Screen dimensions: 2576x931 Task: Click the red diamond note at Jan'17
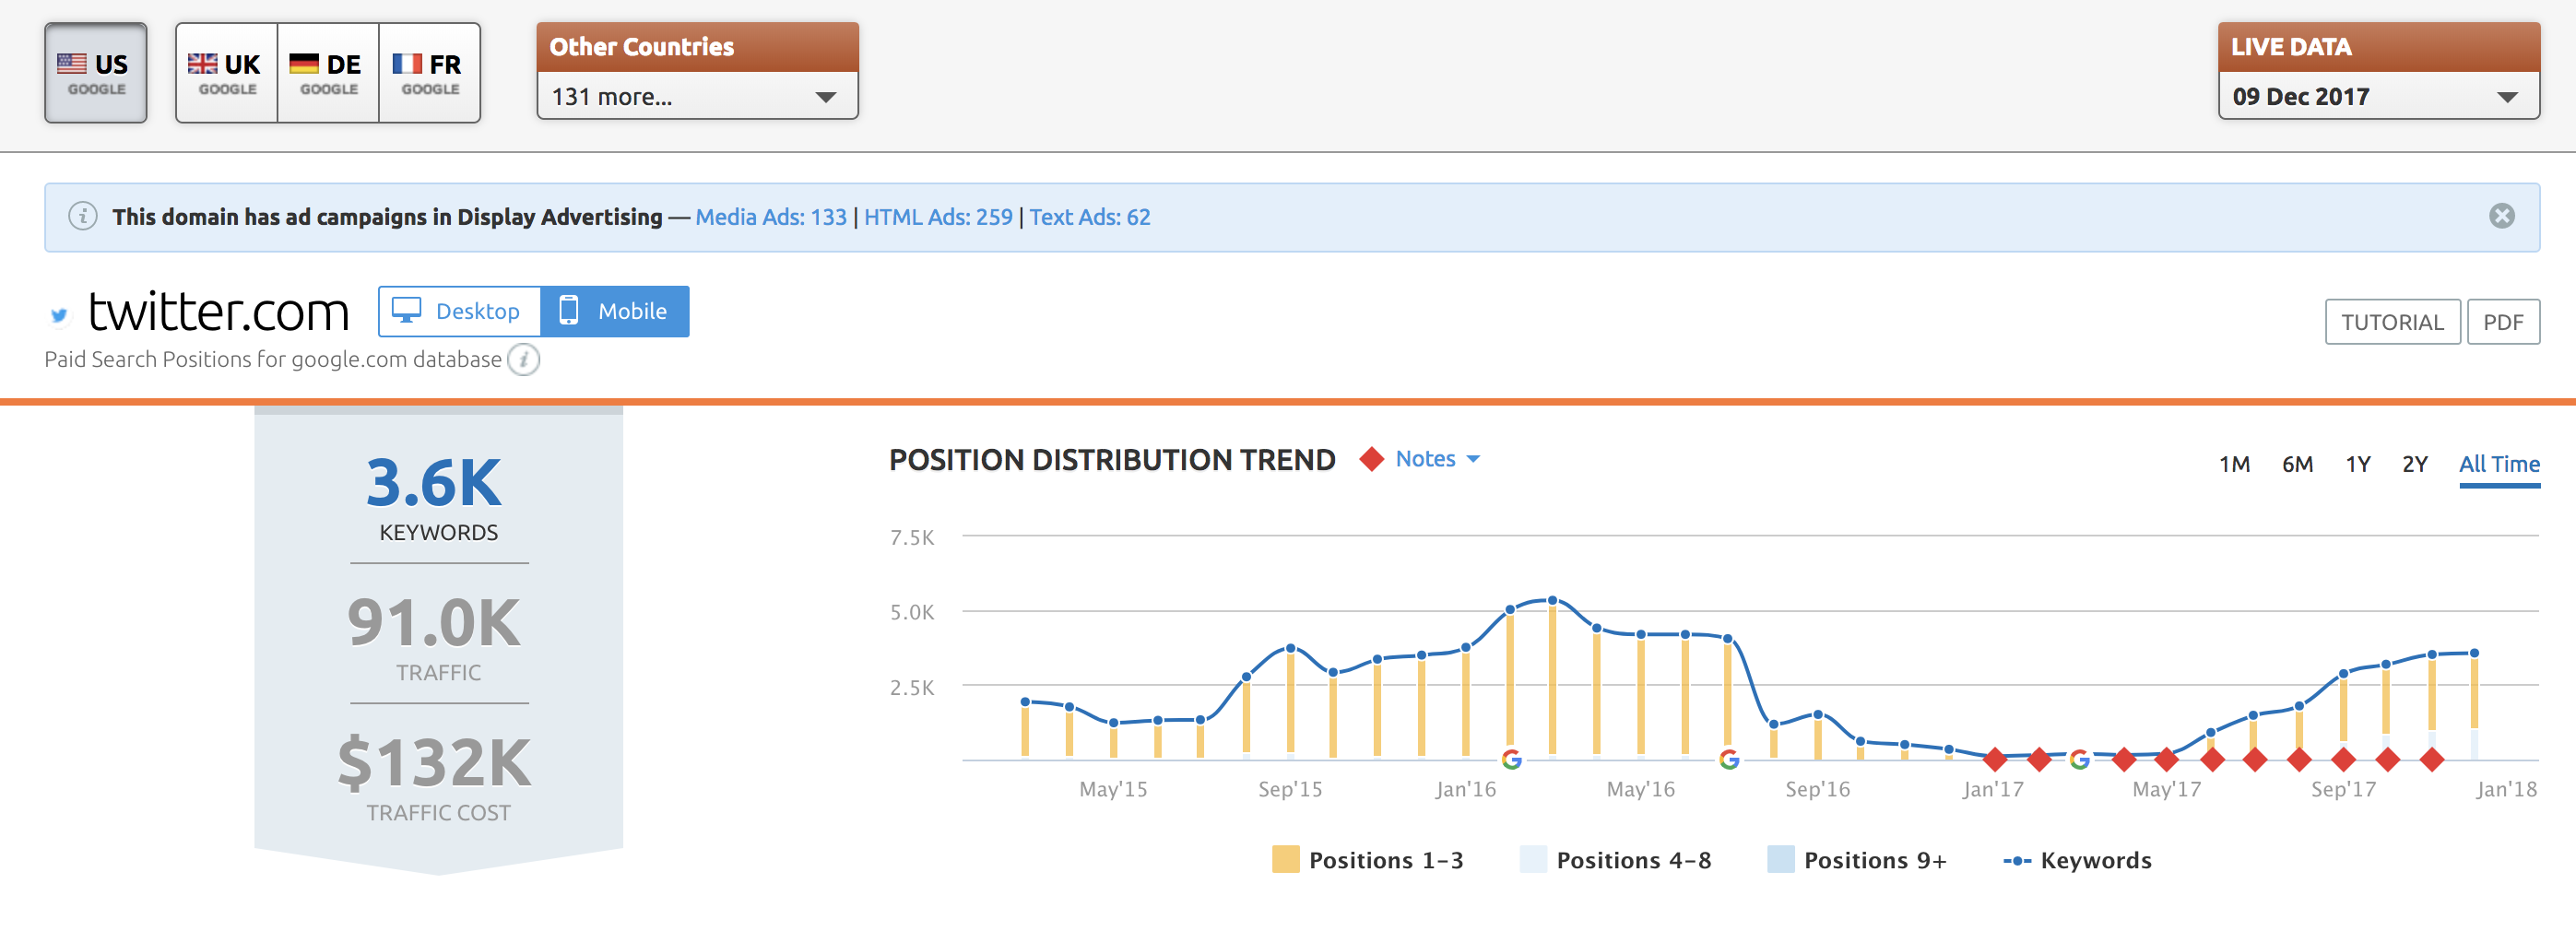pyautogui.click(x=1994, y=760)
